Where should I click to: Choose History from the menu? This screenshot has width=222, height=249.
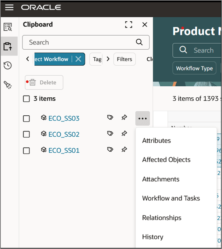tap(153, 237)
